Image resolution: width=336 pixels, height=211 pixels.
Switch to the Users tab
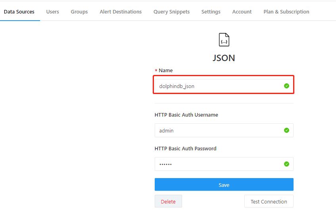[52, 12]
